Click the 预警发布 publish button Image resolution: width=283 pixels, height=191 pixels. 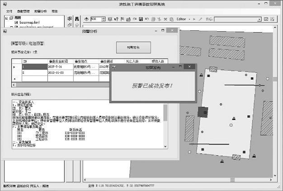click(133, 48)
